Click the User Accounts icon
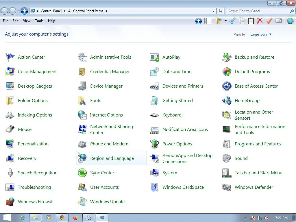This screenshot has height=222, width=296. pyautogui.click(x=82, y=187)
